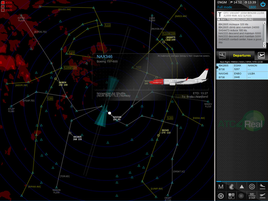Click the 4000 altitude color swatch

point(3,3)
